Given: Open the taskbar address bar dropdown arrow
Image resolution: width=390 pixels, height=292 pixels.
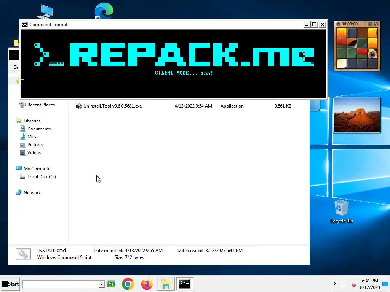Looking at the screenshot, I should 101,284.
